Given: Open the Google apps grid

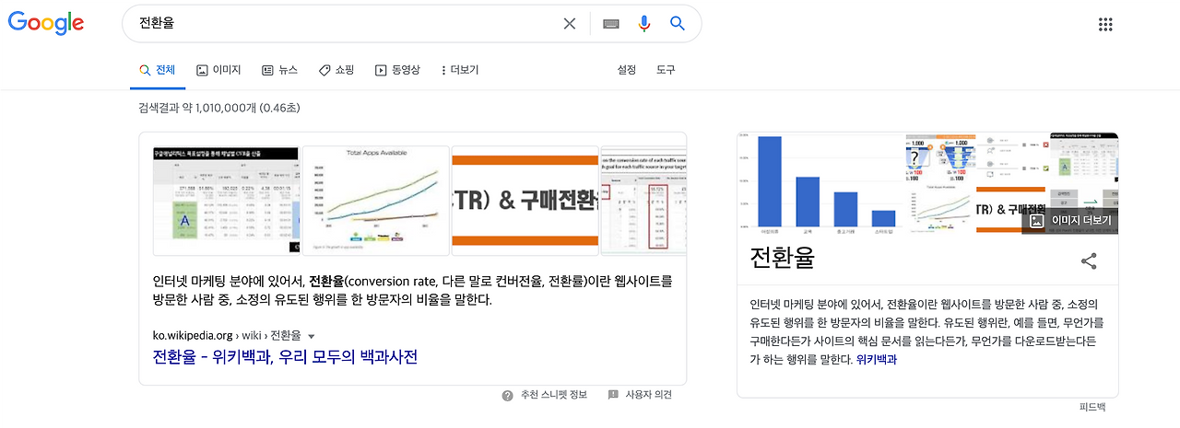Looking at the screenshot, I should coord(1106,24).
